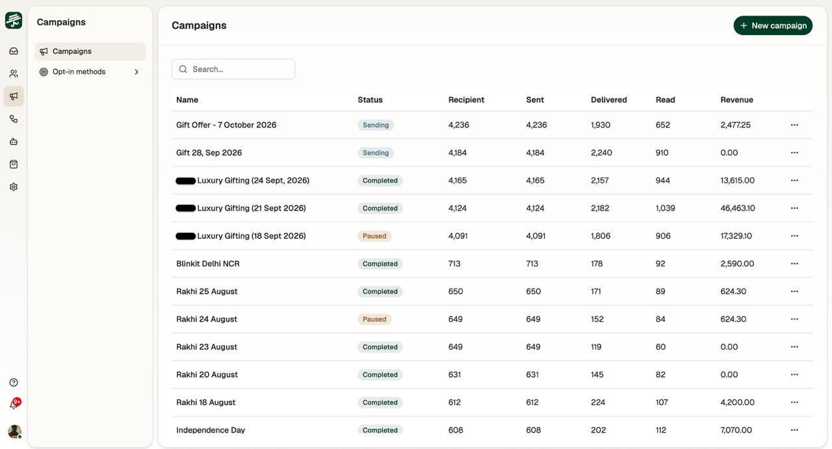The image size is (832, 449).
Task: Open the contacts people icon
Action: tap(14, 74)
